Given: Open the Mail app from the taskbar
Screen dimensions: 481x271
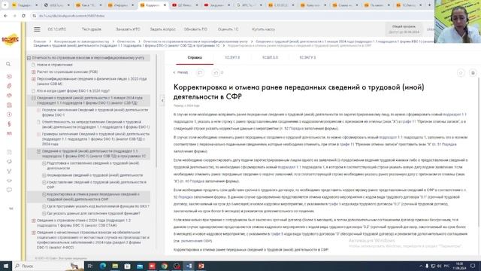Looking at the screenshot, I should 140,266.
